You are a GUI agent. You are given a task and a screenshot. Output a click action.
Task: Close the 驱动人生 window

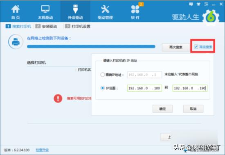tap(221, 4)
